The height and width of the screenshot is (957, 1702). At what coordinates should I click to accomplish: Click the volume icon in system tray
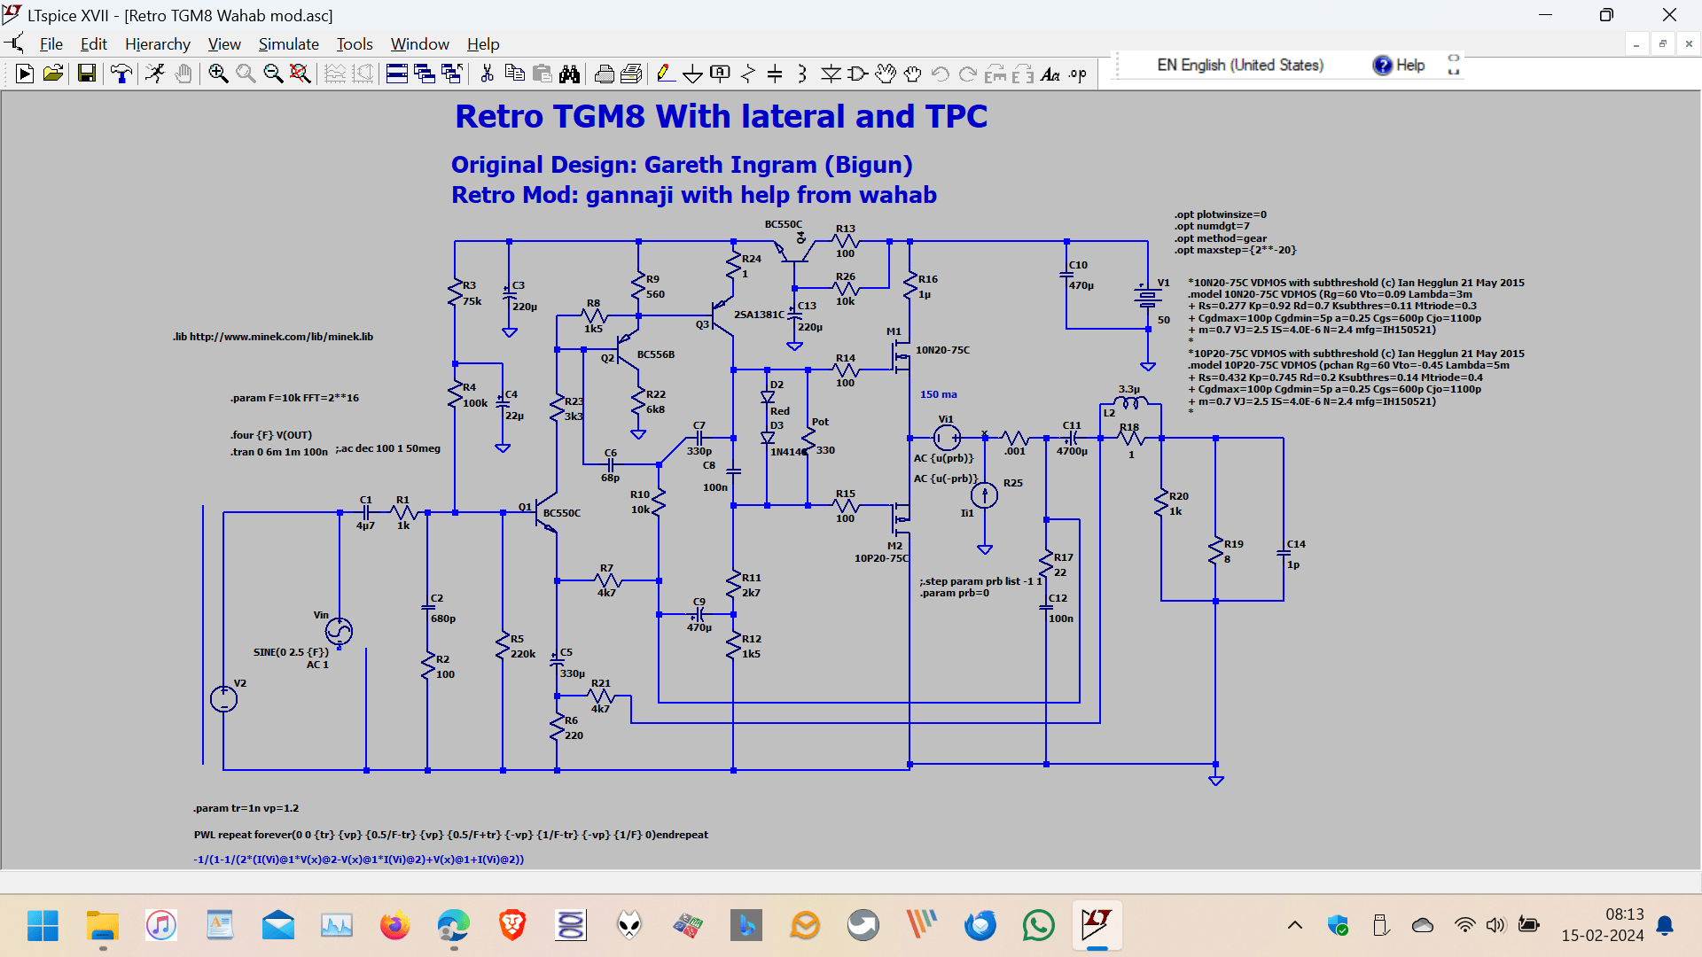click(1495, 926)
